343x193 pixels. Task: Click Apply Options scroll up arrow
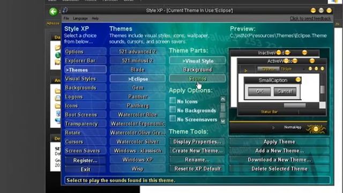point(223,99)
